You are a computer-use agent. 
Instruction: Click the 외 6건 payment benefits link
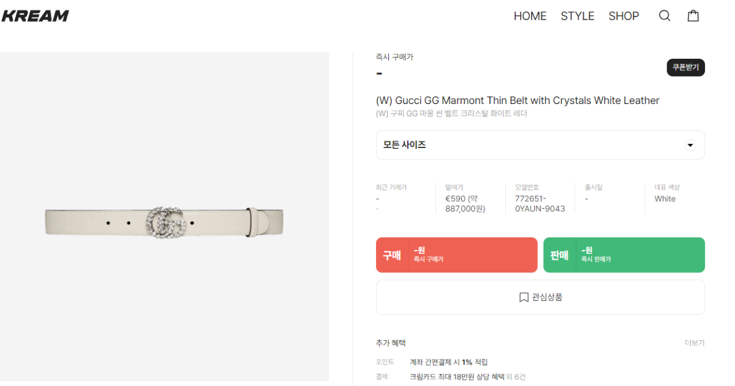[516, 377]
